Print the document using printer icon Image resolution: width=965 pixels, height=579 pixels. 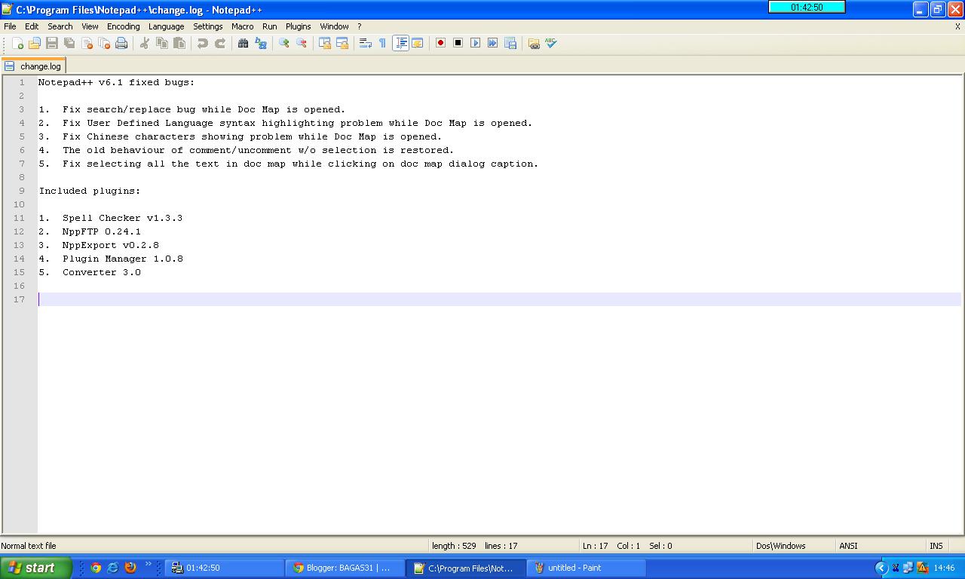[x=121, y=43]
